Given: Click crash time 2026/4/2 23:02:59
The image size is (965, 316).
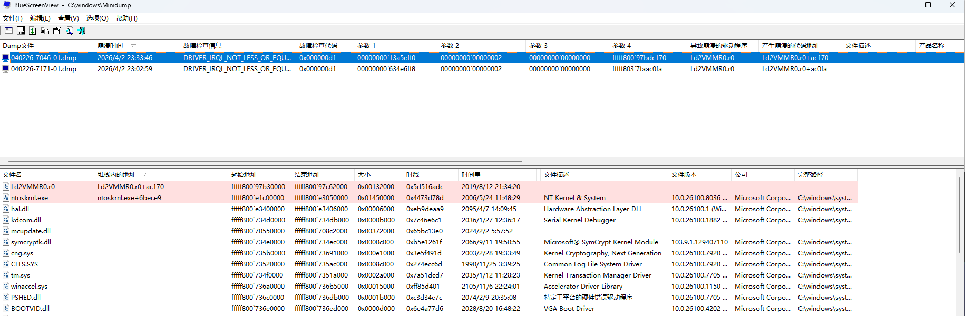Looking at the screenshot, I should (x=125, y=69).
